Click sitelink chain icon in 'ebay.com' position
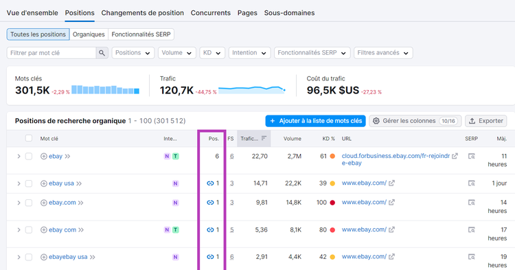The width and height of the screenshot is (515, 270). pos(210,203)
